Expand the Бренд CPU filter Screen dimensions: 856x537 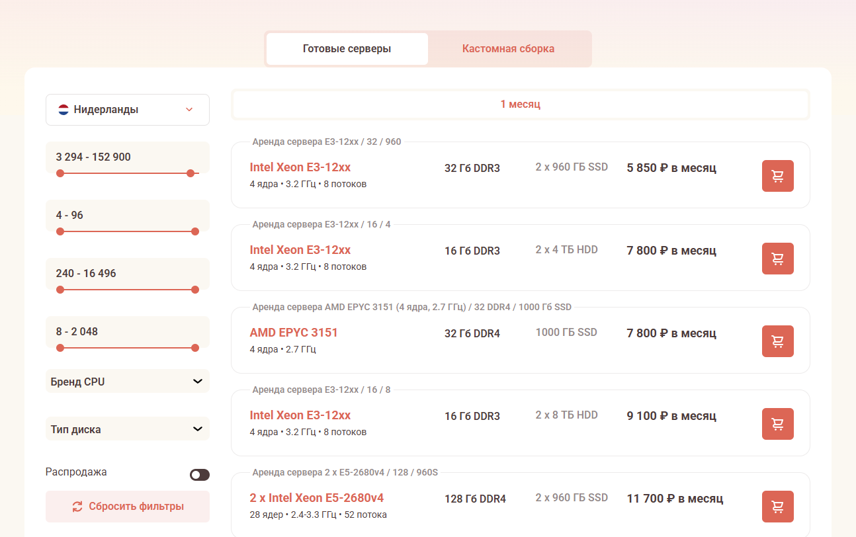[128, 382]
